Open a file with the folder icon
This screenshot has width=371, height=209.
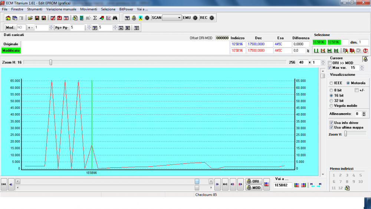tap(30, 18)
